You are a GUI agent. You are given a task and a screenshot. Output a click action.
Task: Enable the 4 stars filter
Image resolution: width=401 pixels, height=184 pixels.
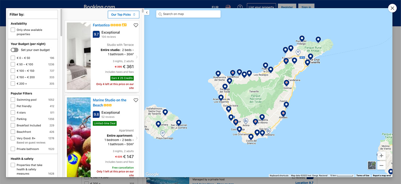13,112
